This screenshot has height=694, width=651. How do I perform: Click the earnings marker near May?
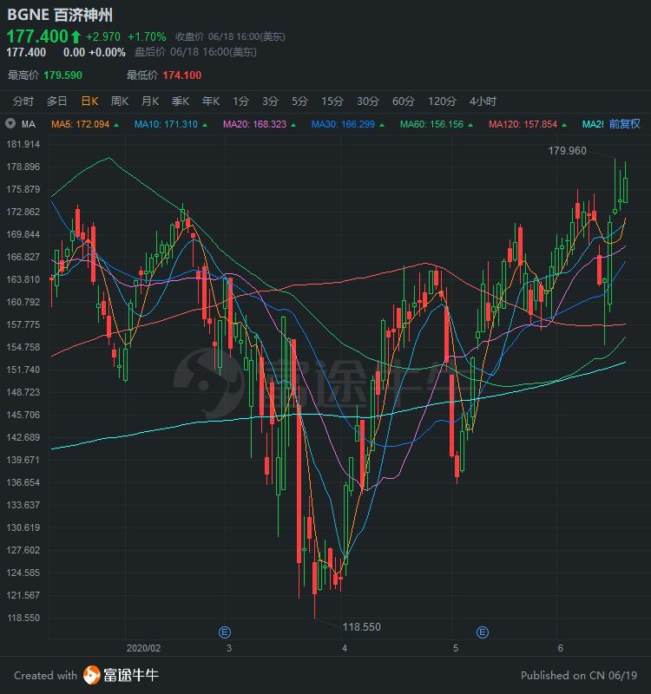click(x=483, y=632)
